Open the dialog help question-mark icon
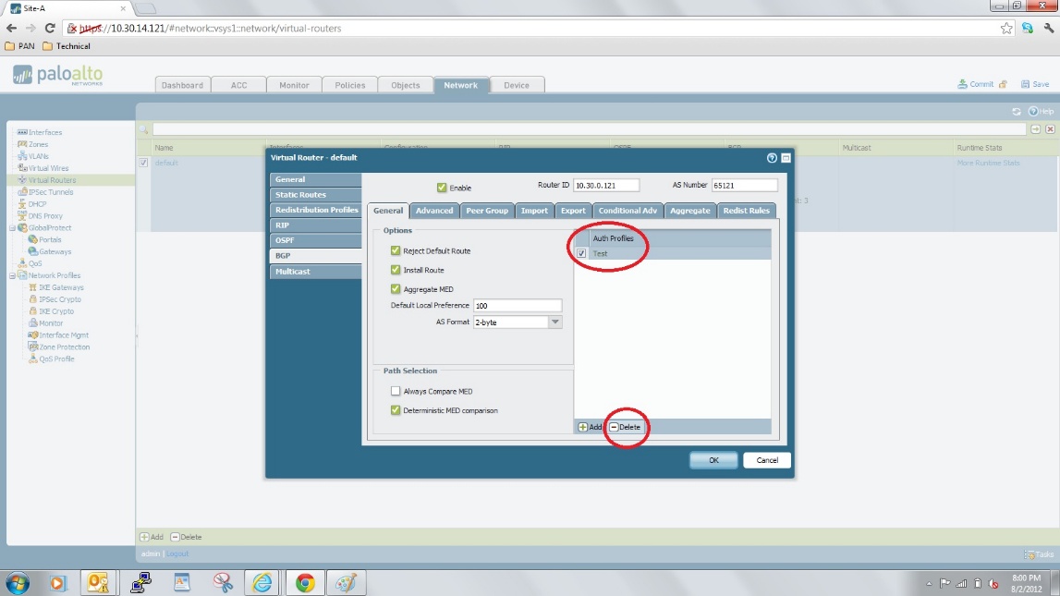This screenshot has height=596, width=1060. tap(772, 157)
